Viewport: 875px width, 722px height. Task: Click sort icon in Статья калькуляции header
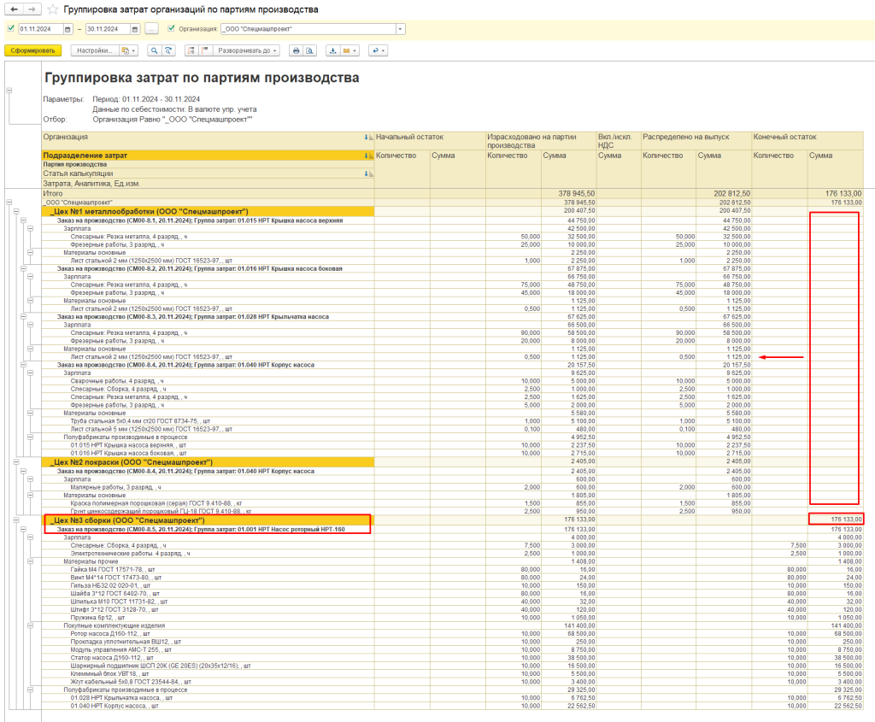point(368,173)
